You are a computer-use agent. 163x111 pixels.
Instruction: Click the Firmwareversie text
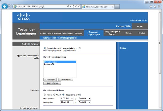click(138, 20)
